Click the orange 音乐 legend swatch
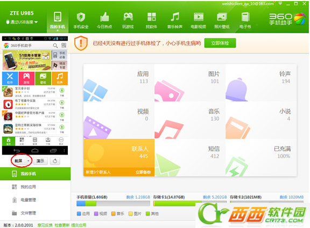The height and width of the screenshot is (228, 310). click(x=114, y=214)
